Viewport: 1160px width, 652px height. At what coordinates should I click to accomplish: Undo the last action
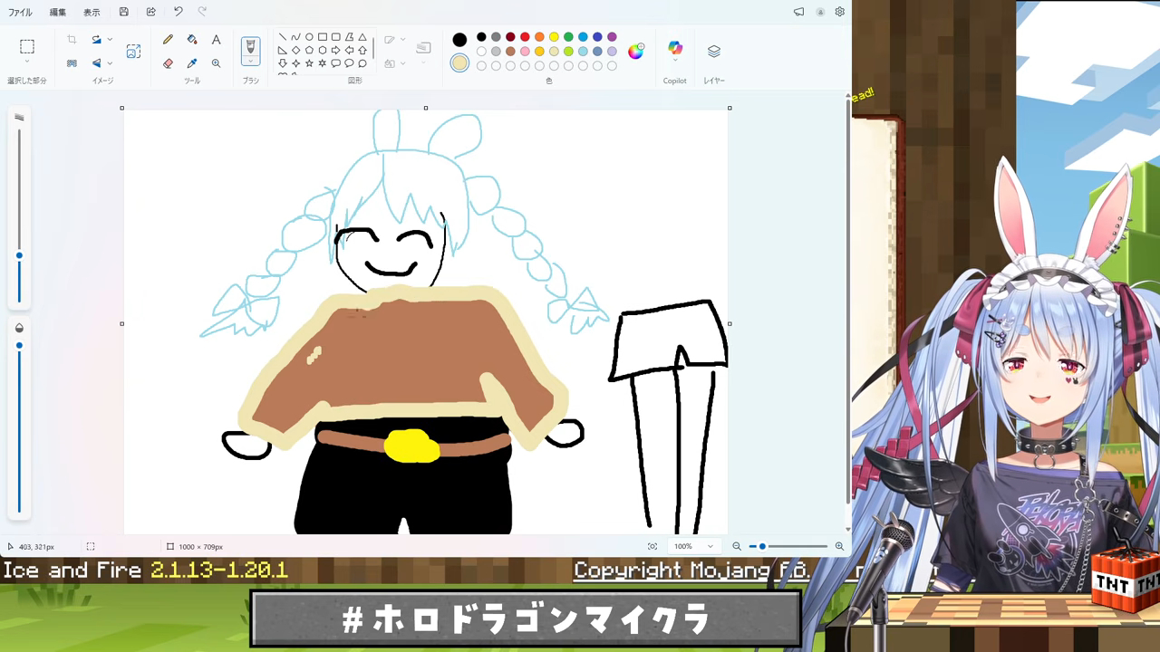pos(178,12)
